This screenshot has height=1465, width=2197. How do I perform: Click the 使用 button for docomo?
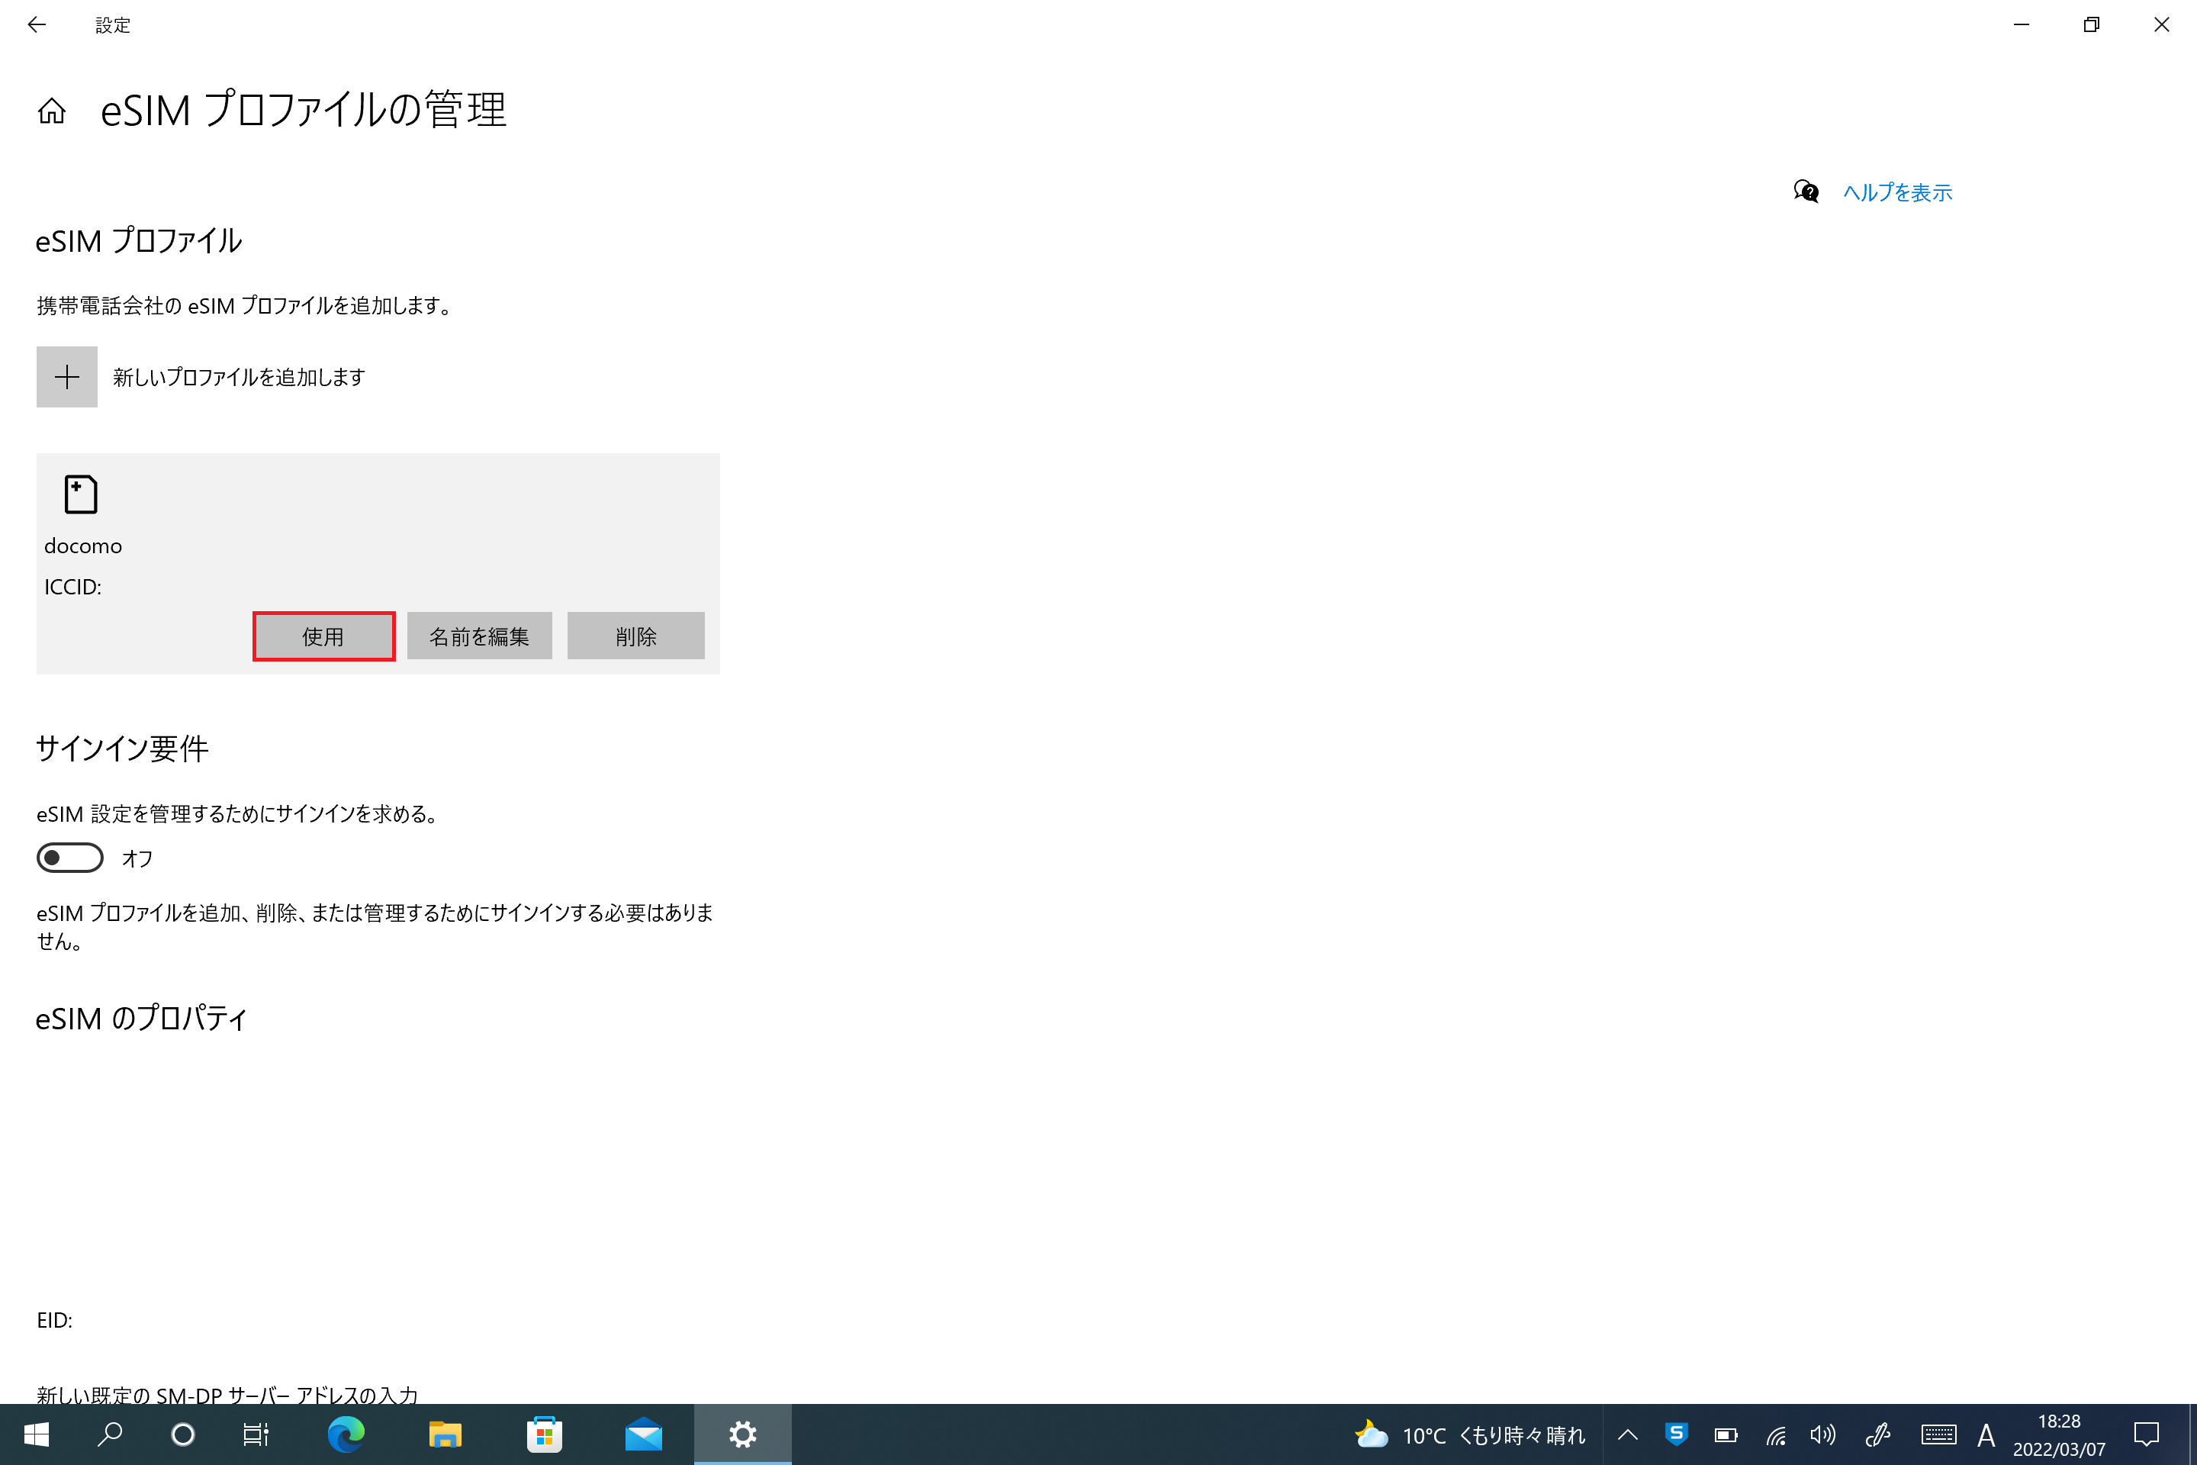(x=323, y=636)
